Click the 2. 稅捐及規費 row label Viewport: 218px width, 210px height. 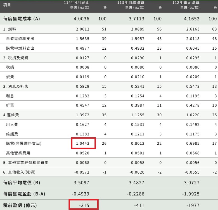pyautogui.click(x=16, y=58)
